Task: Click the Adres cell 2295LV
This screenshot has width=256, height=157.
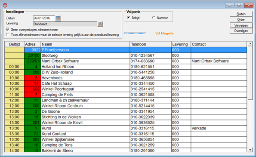Action: pos(32,61)
